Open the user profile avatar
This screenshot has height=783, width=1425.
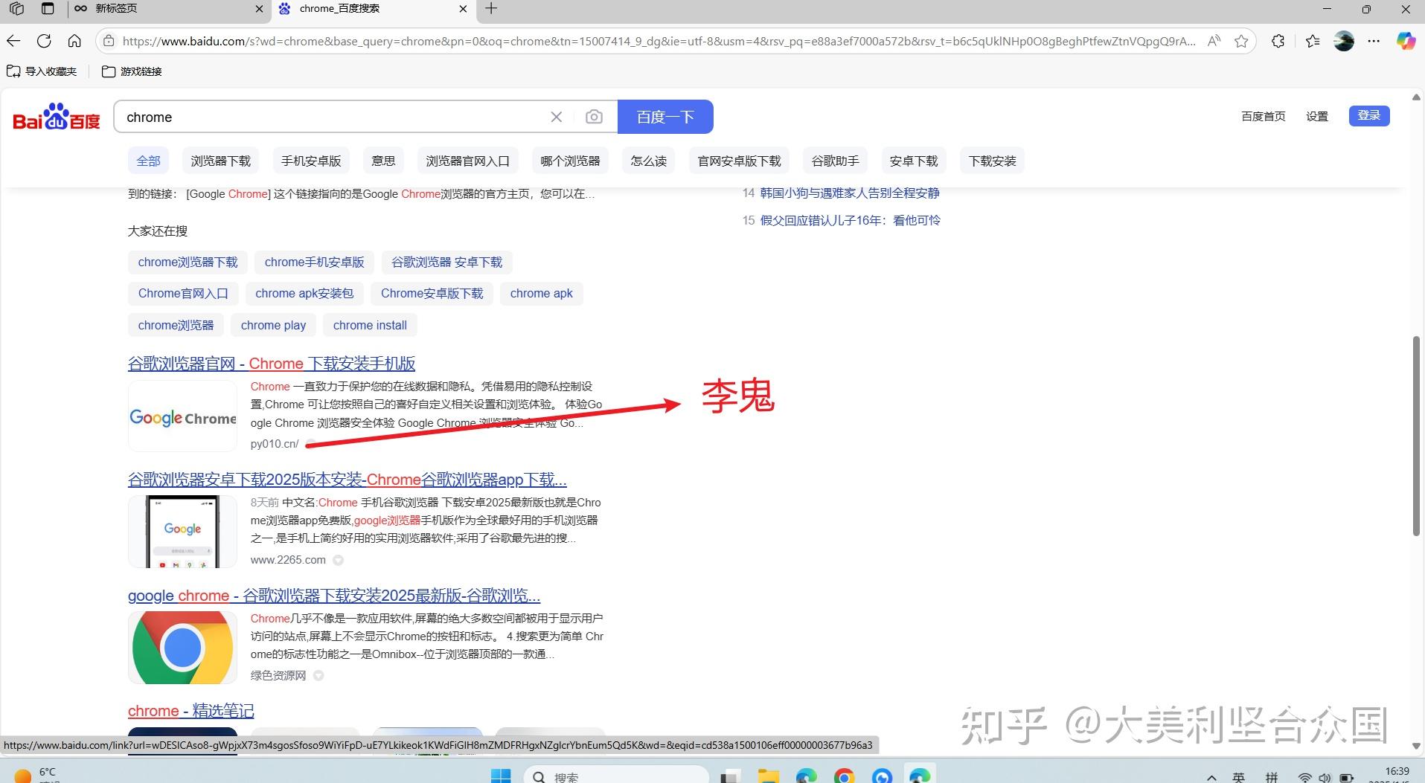(x=1344, y=41)
